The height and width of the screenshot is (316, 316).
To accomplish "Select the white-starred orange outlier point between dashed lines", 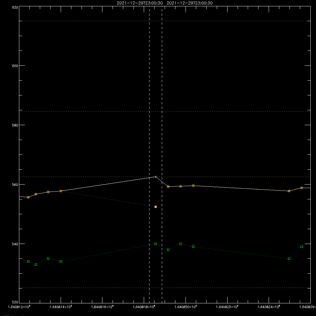I will point(155,207).
